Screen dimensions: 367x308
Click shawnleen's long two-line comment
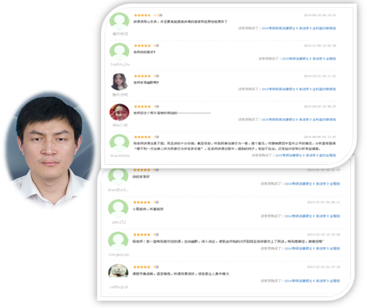234,146
